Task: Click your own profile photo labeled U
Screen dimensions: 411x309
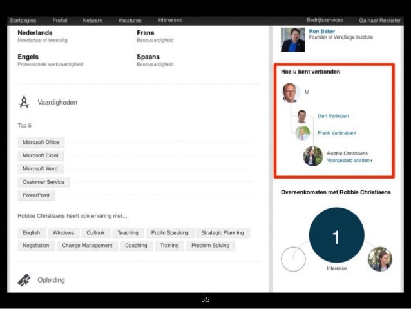Action: point(290,92)
